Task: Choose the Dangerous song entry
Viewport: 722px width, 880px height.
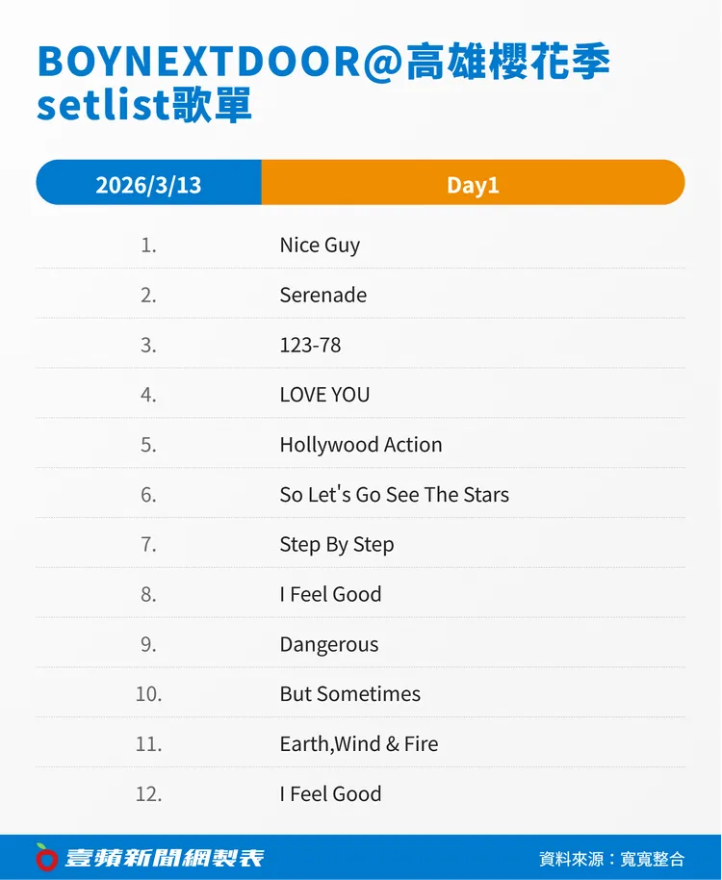Action: pyautogui.click(x=329, y=644)
